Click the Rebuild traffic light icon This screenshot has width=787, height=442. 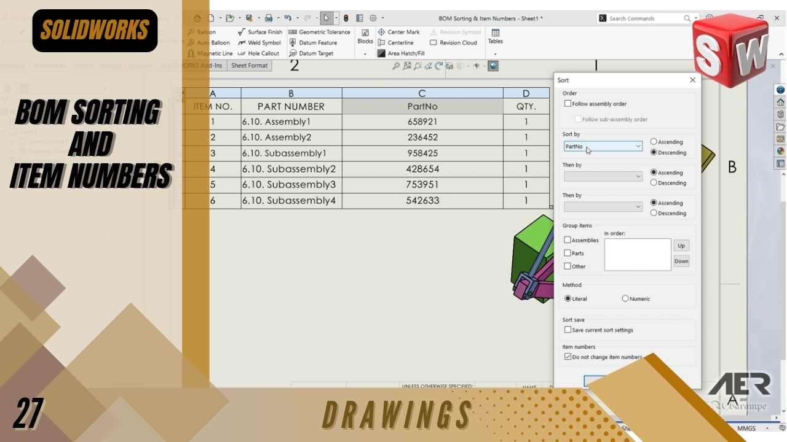(346, 18)
